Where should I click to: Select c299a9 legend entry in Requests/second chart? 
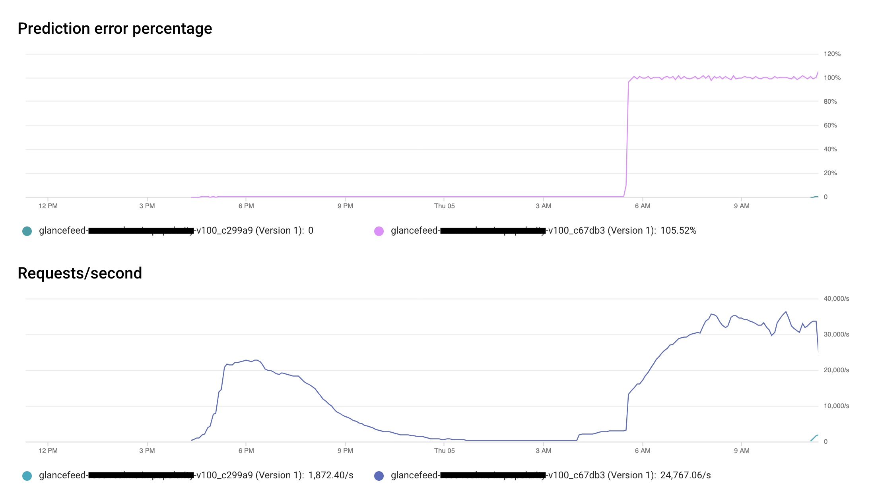click(x=188, y=476)
